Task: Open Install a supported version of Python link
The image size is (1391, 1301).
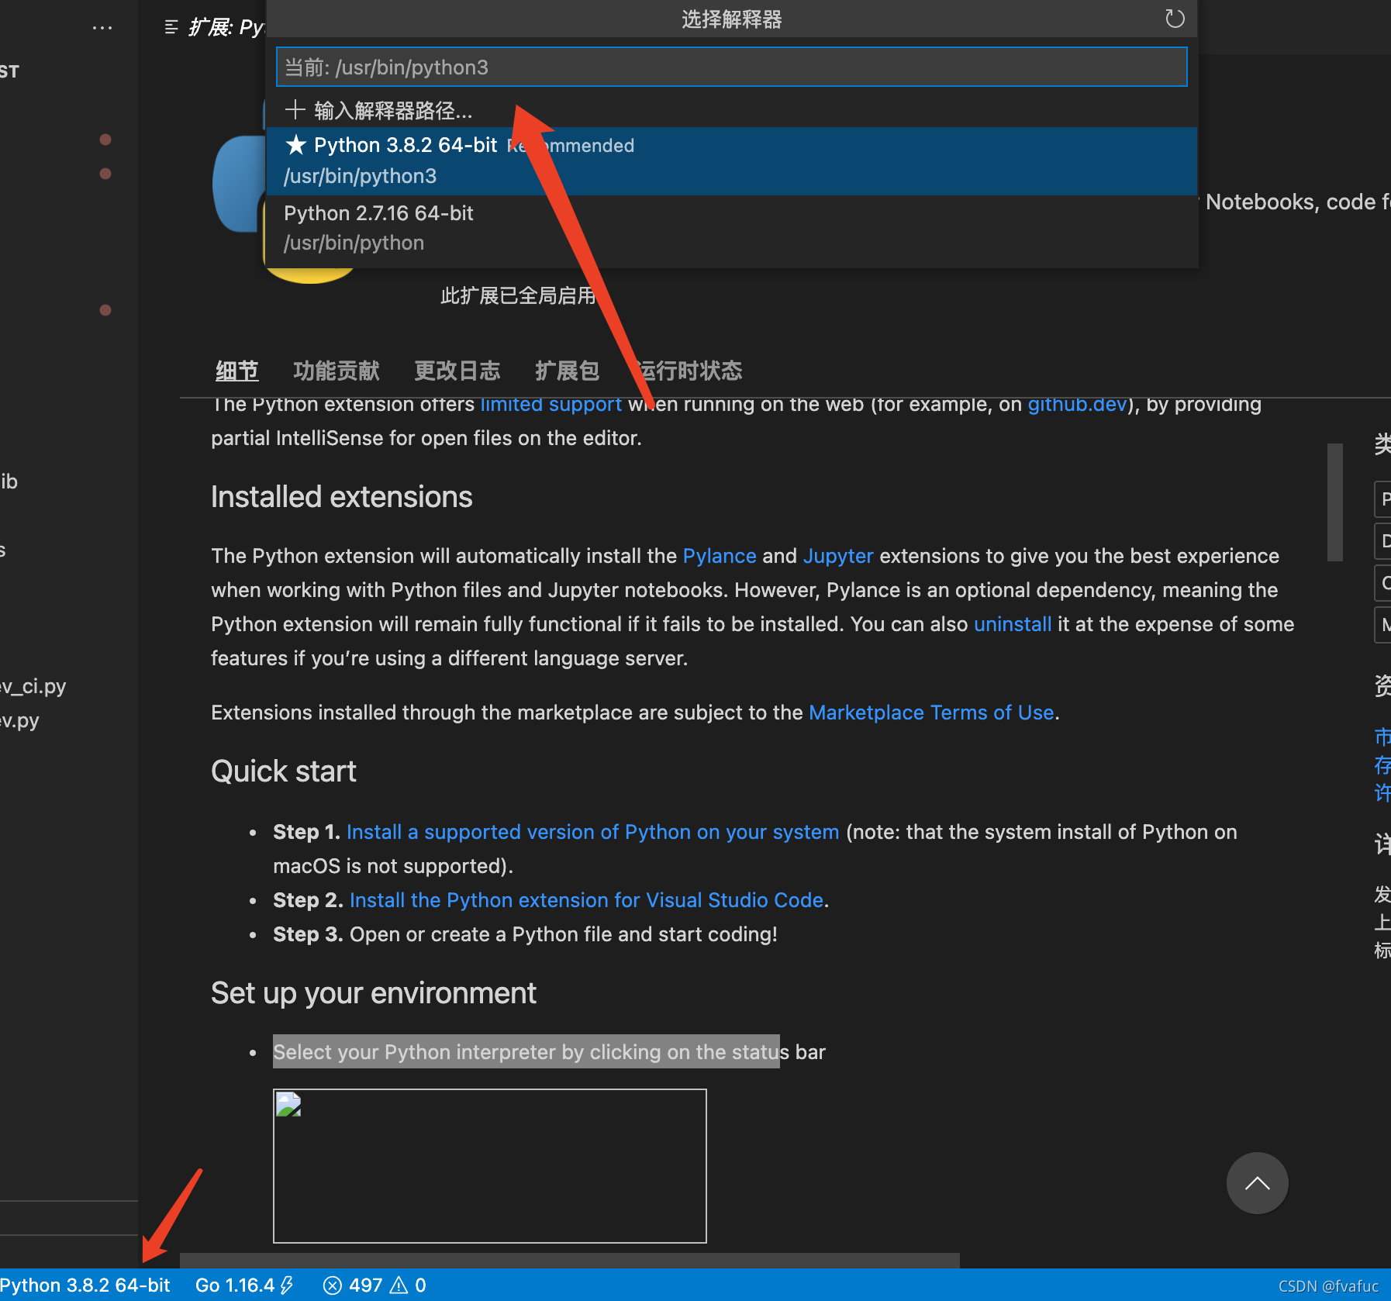Action: (592, 832)
